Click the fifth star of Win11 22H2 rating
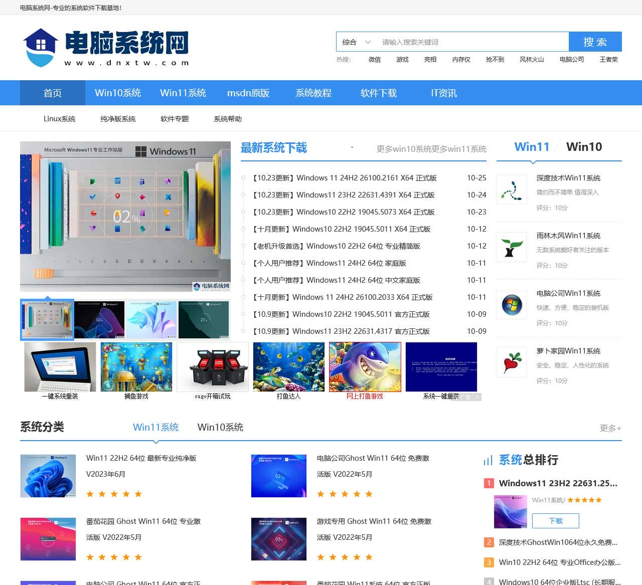The width and height of the screenshot is (642, 585). pos(139,494)
